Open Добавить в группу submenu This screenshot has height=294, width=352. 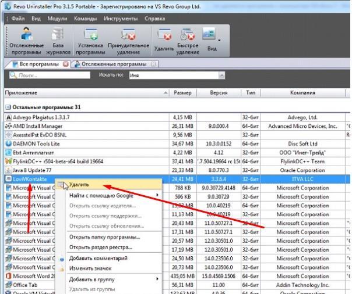(x=108, y=279)
